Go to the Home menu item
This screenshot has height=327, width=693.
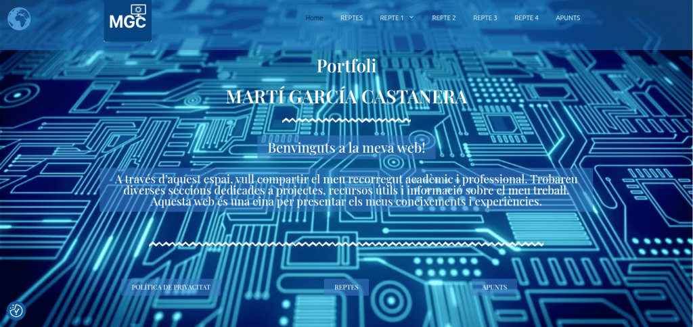point(314,18)
